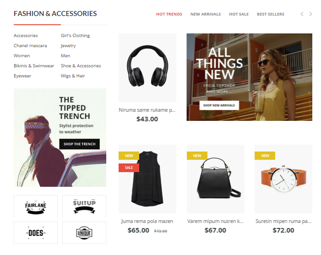Click the NEW badge on the handbag

tap(197, 156)
